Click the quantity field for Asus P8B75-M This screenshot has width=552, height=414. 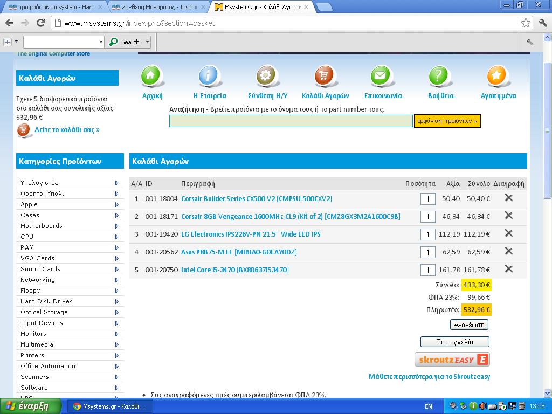[x=427, y=252]
